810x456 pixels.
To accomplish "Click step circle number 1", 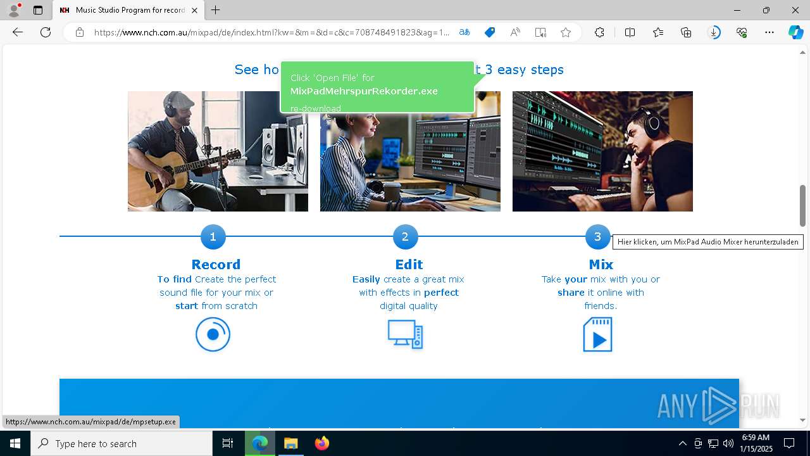I will [213, 237].
